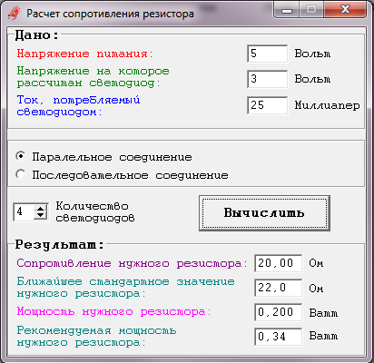Click the LED quantity field showing 4

click(24, 211)
